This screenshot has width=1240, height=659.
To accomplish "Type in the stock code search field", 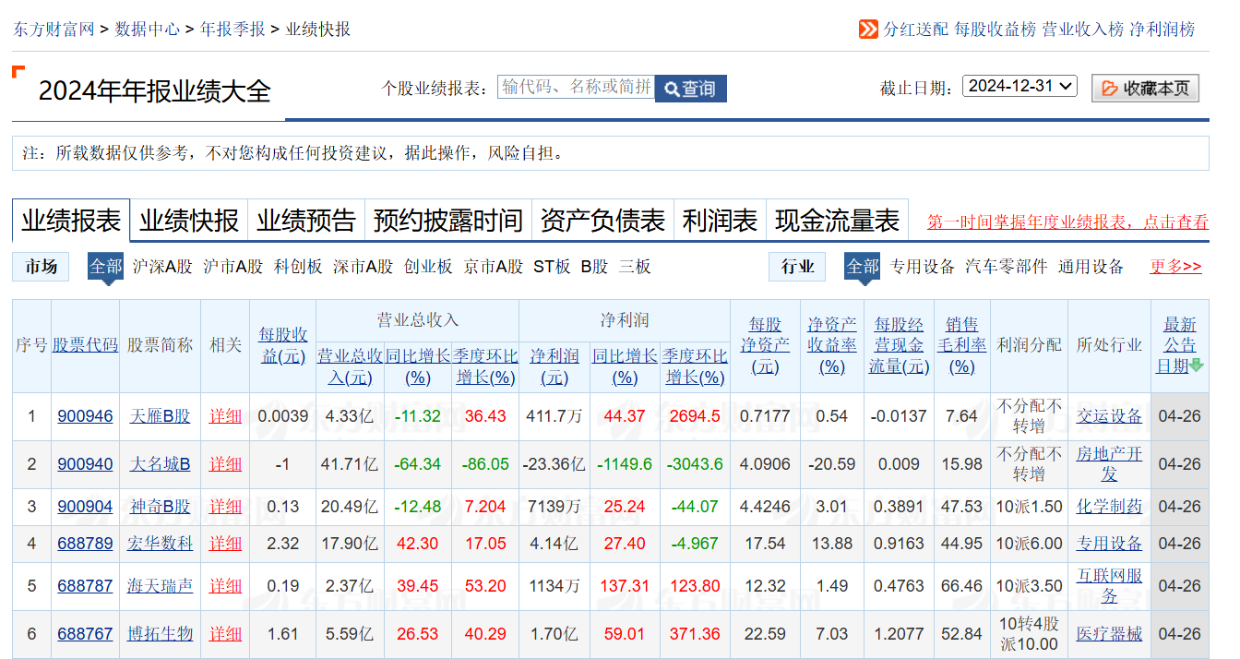I will (x=576, y=87).
